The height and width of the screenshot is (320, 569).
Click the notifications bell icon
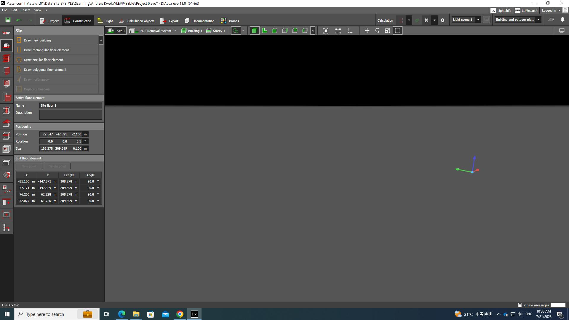562,20
